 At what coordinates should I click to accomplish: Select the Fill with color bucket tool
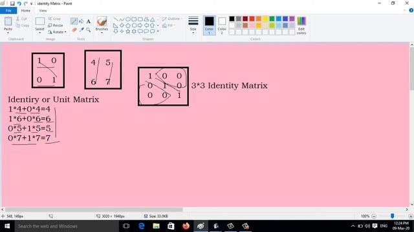coord(82,21)
